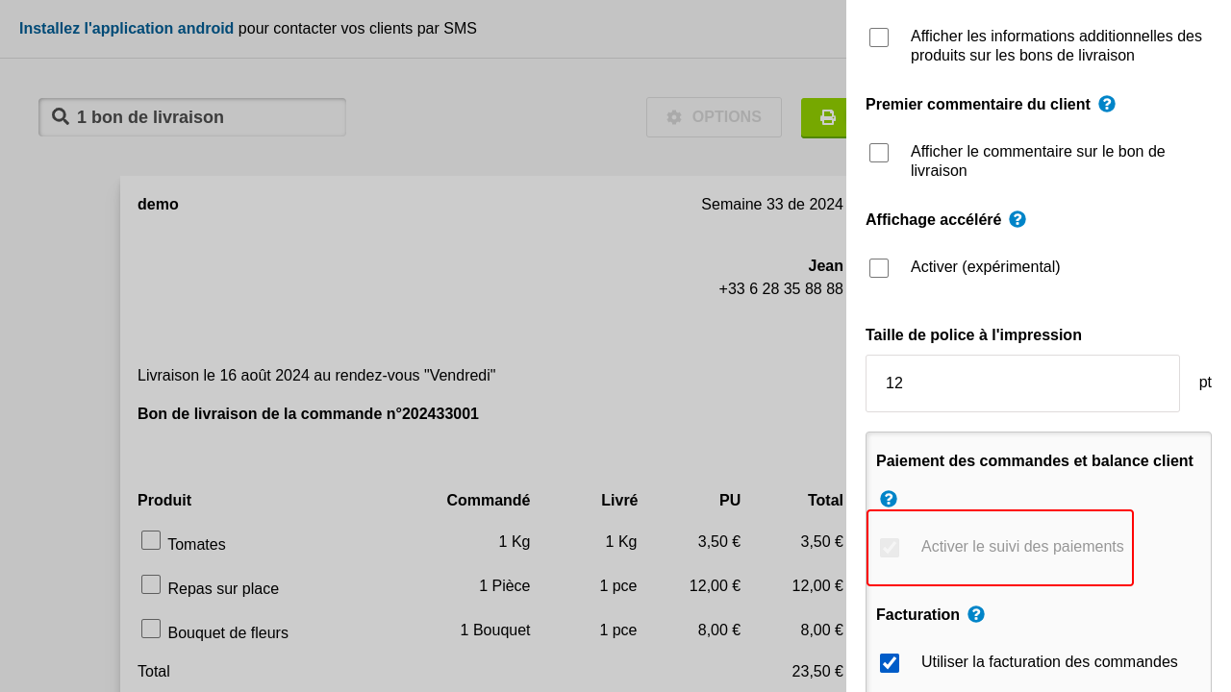Enable additional product information checkbox

(879, 37)
